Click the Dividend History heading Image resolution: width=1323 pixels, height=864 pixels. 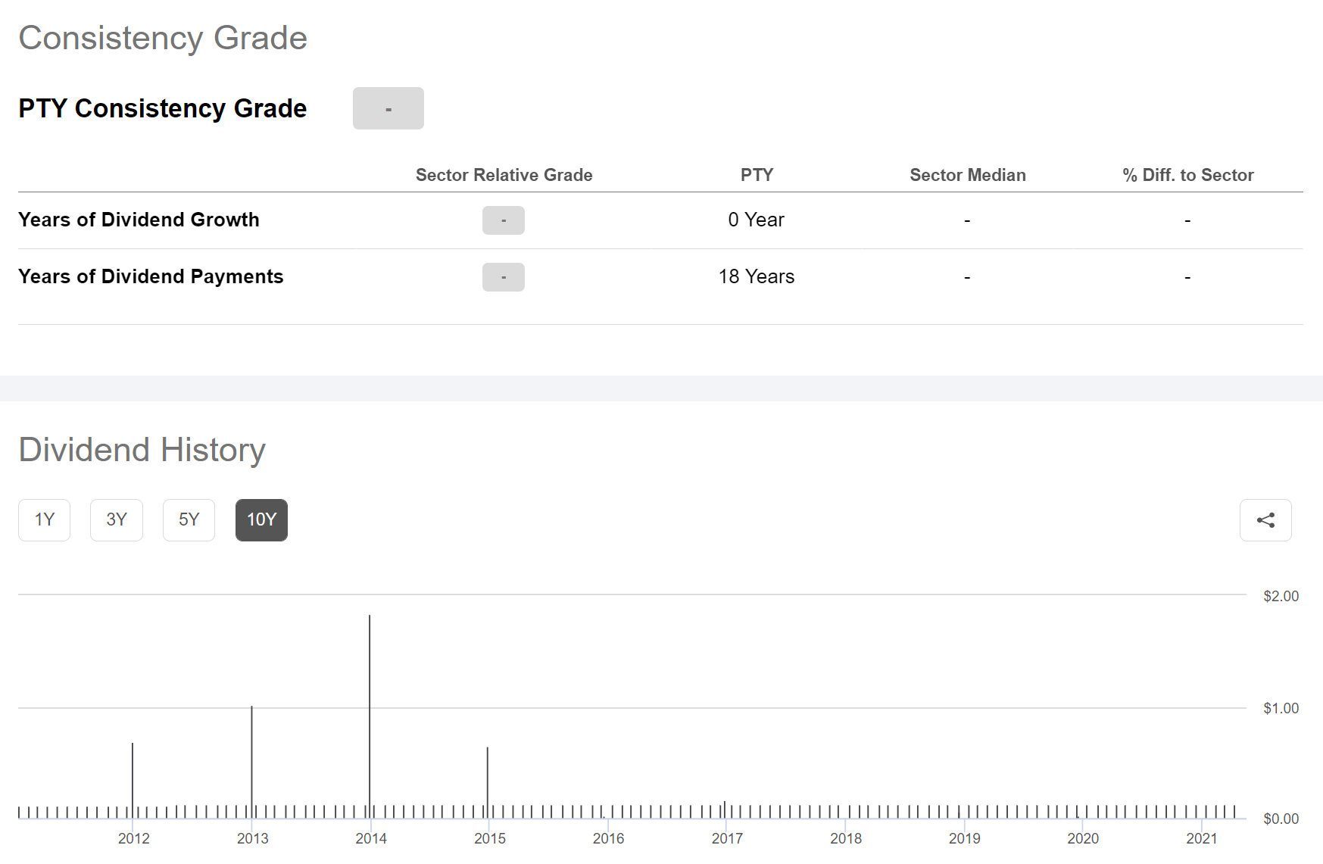pyautogui.click(x=142, y=450)
